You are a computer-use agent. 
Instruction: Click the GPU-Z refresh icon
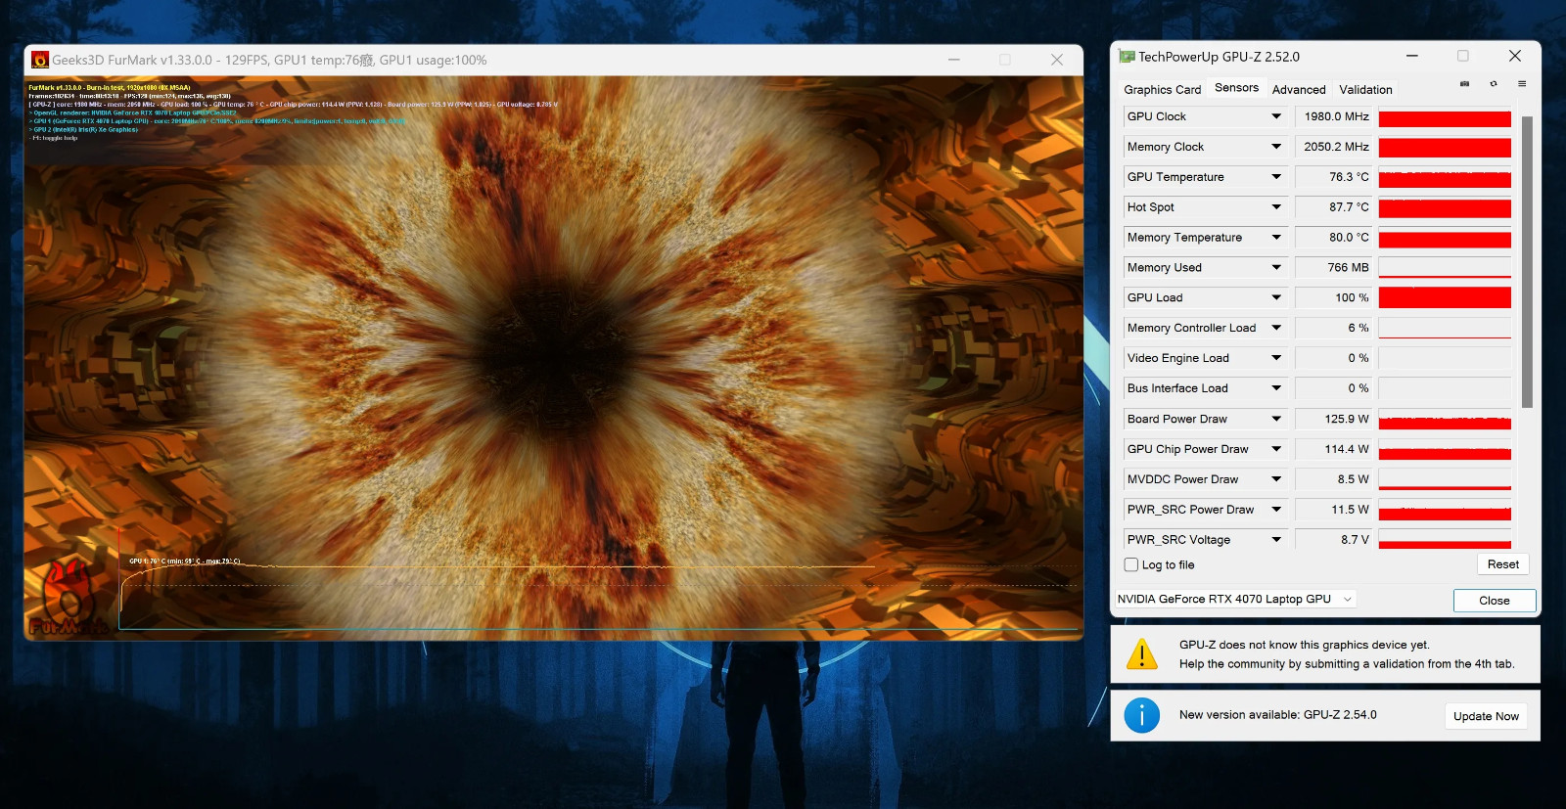1493,84
